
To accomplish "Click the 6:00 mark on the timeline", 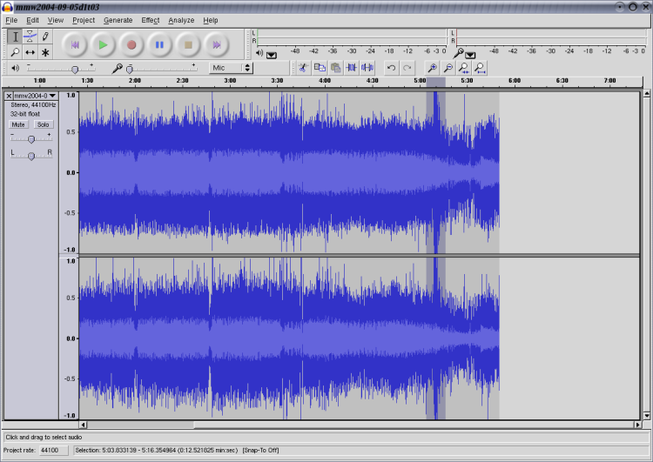I will point(515,81).
